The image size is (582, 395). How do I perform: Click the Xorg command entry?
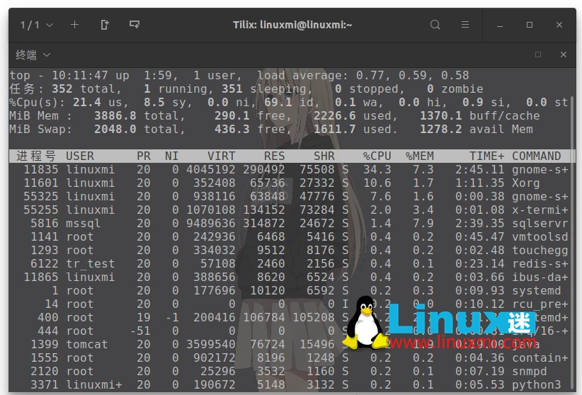coord(526,183)
